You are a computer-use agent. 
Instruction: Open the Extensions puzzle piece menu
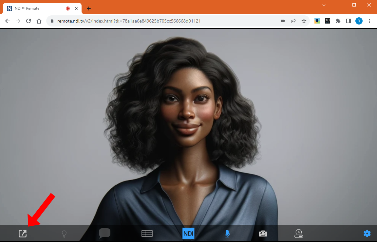tap(338, 21)
